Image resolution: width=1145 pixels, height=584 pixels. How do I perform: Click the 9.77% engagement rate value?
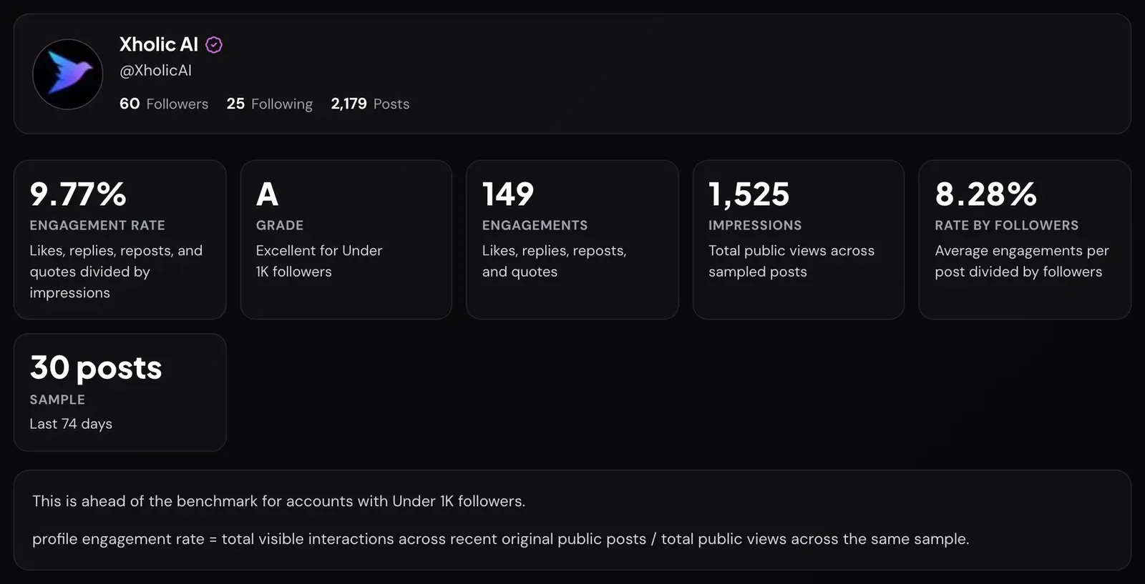[x=78, y=194]
